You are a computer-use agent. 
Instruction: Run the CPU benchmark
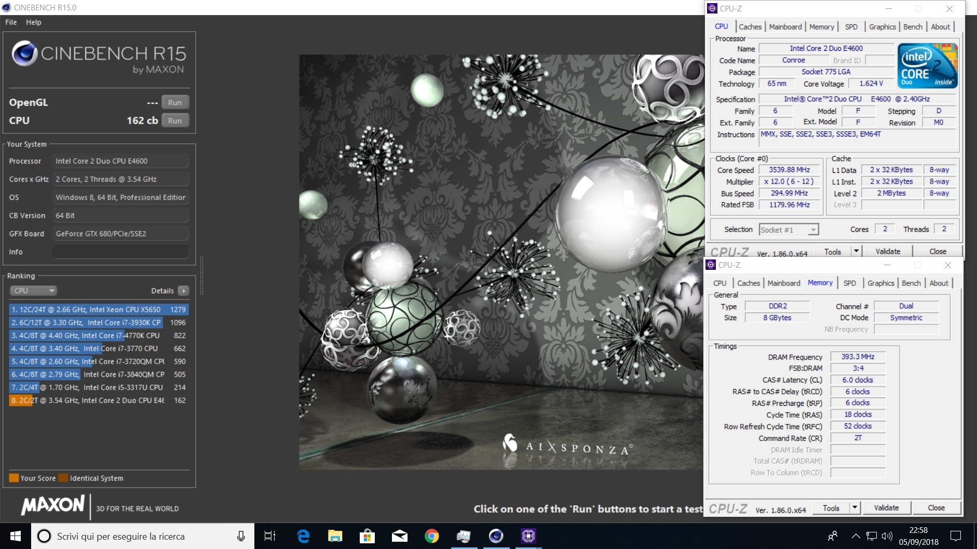[x=175, y=120]
